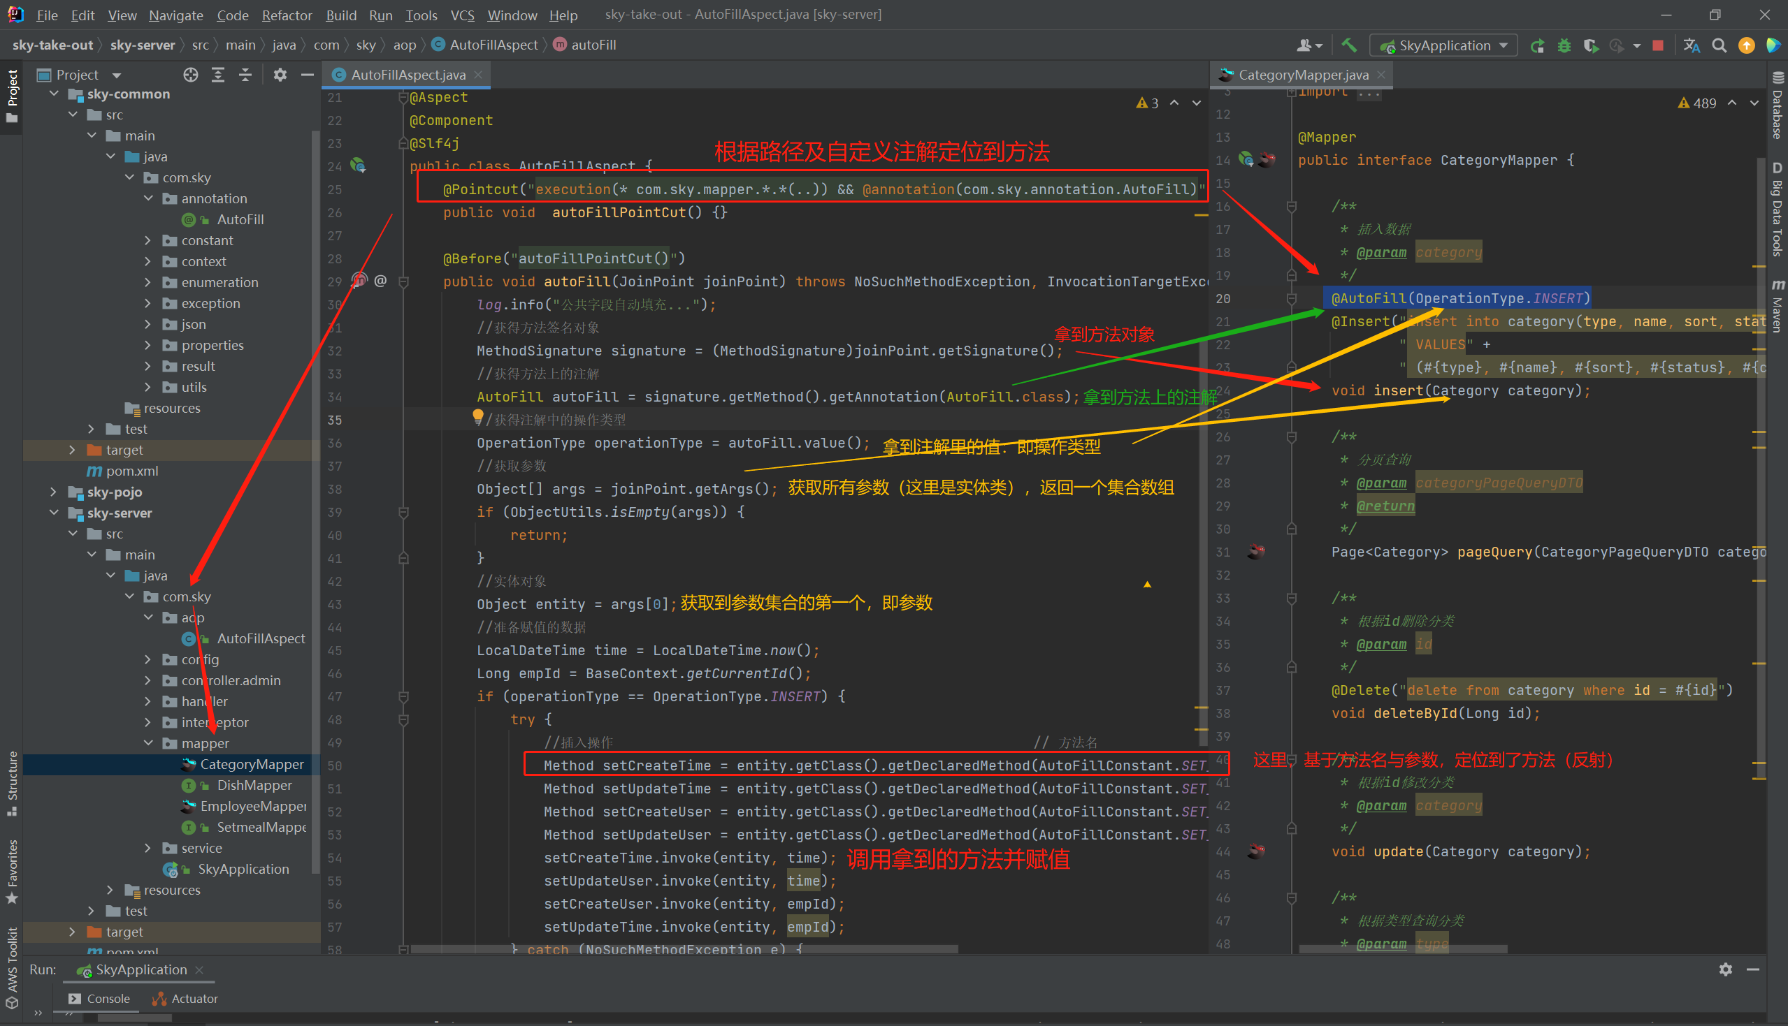The width and height of the screenshot is (1788, 1026).
Task: Click the warnings count indicator showing 489
Action: point(1697,102)
